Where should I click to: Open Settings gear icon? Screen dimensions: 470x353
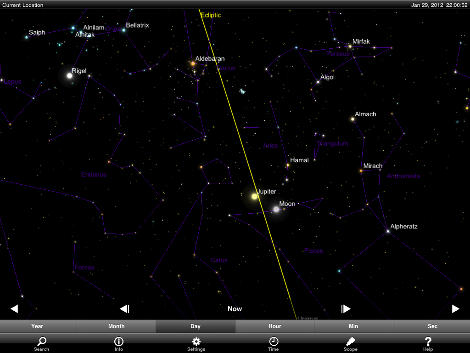196,343
